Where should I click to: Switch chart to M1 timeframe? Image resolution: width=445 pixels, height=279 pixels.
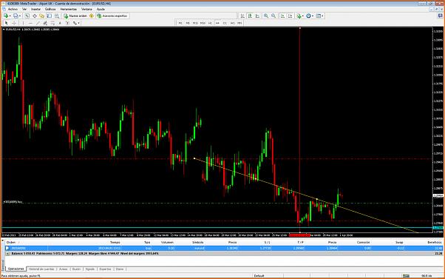click(x=180, y=23)
